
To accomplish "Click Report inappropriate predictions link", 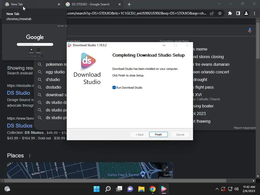I will point(245,128).
